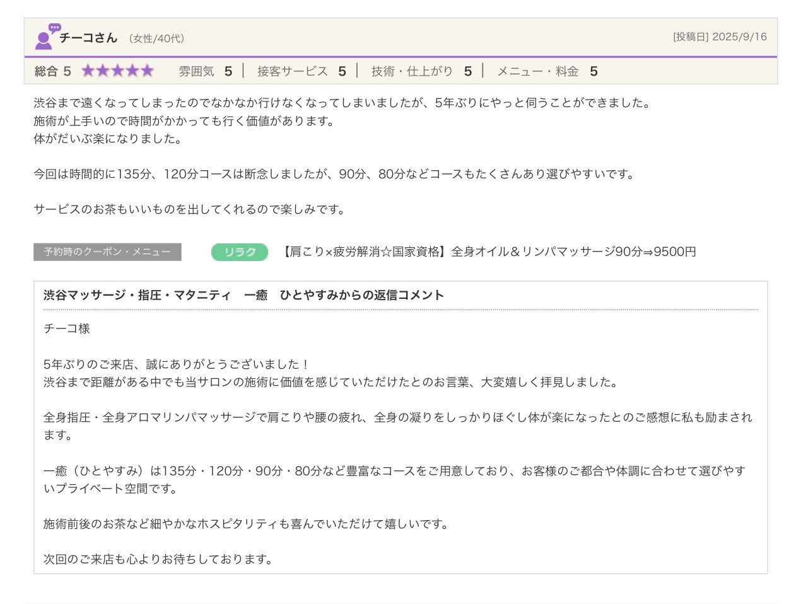Click the review line 体がだいぶ楽になりました
801x604 pixels.
[x=108, y=139]
